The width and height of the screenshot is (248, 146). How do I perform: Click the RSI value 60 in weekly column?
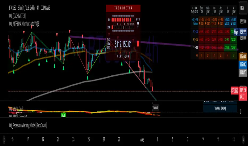(234, 55)
